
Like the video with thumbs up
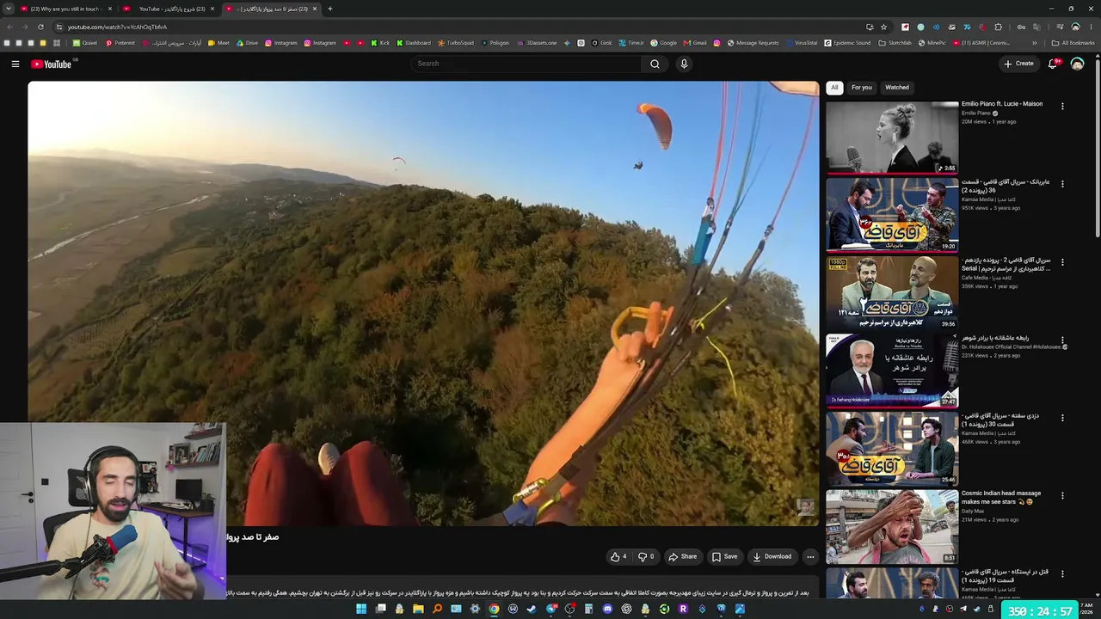point(618,557)
